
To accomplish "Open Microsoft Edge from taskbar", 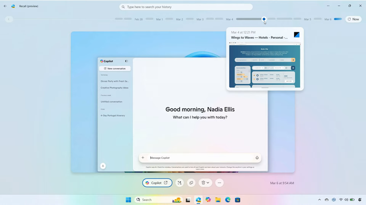I will [228, 200].
